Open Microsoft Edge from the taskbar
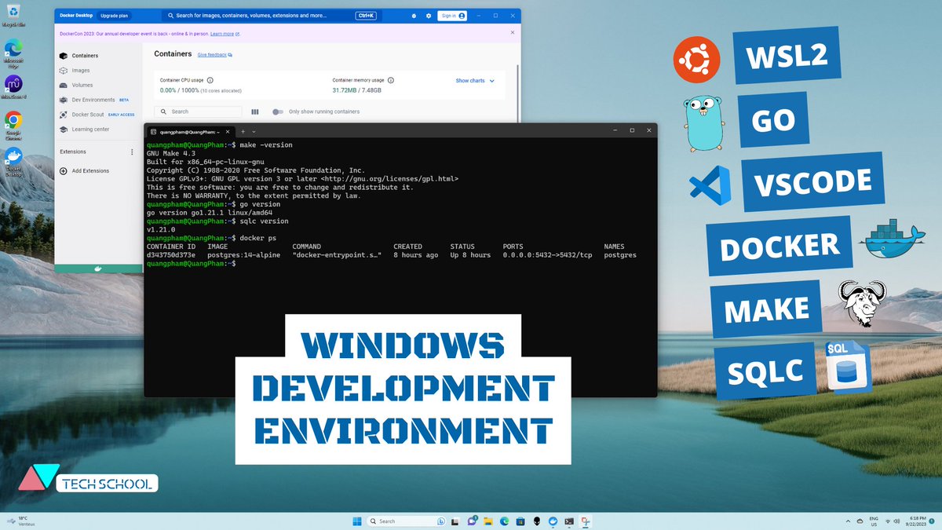This screenshot has width=942, height=530. 505,521
